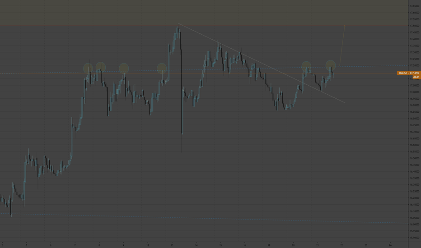Click date label 14 on time axis

click(x=196, y=245)
